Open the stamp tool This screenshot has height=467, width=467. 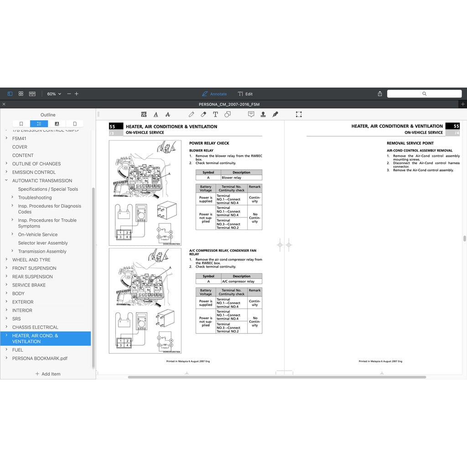click(263, 114)
